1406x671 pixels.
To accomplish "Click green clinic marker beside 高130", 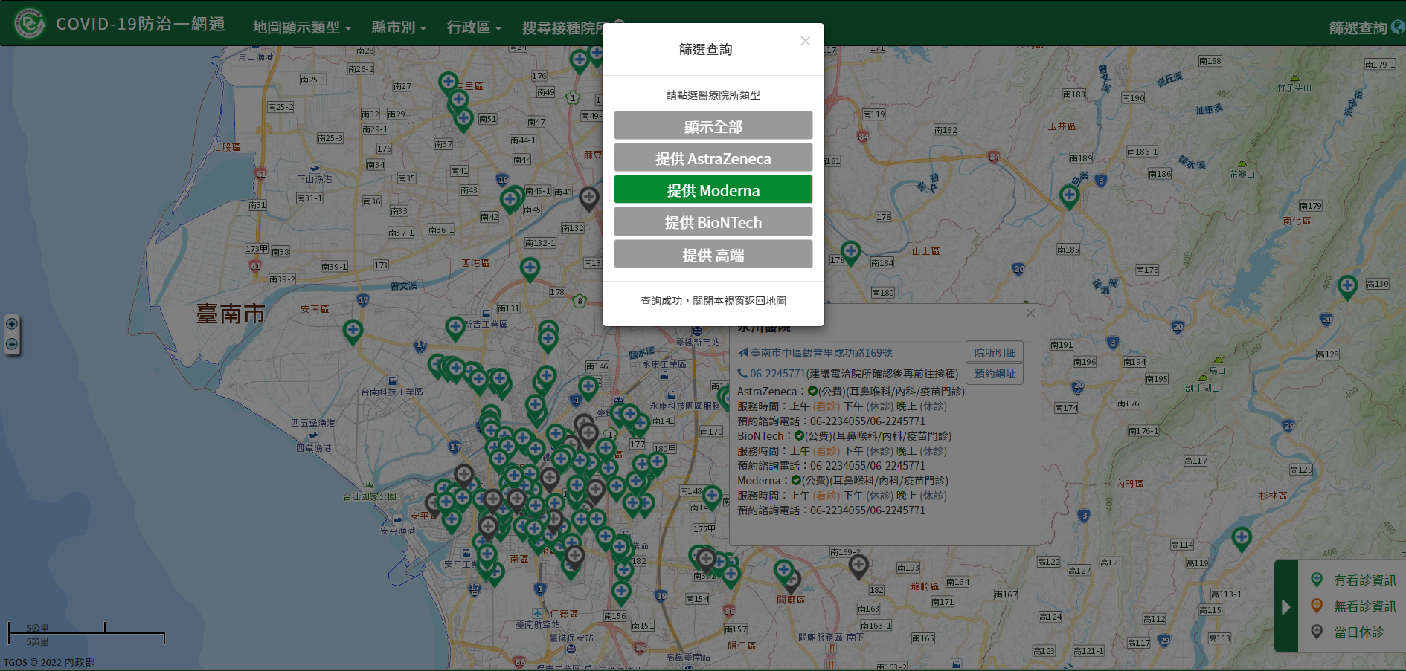I will pos(1347,285).
